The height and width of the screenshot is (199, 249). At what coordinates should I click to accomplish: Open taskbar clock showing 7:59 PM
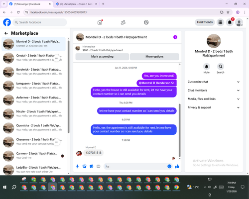click(x=232, y=187)
